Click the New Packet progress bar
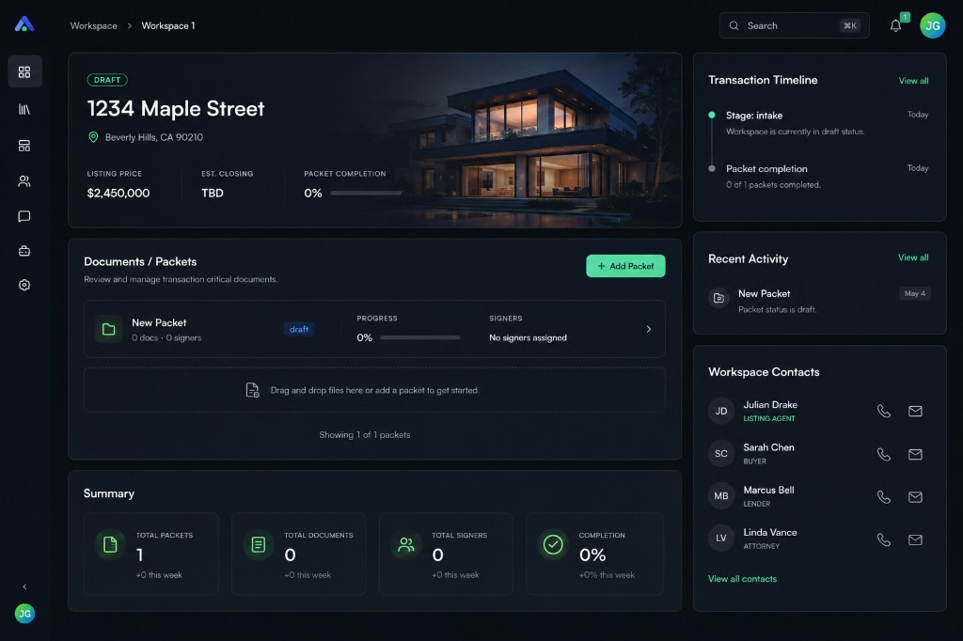This screenshot has width=963, height=641. coord(420,337)
